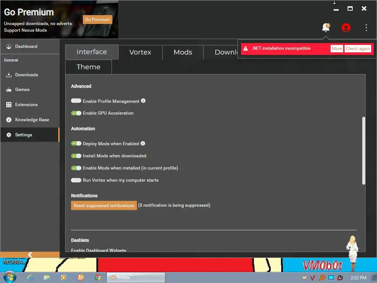Image resolution: width=377 pixels, height=283 pixels.
Task: Click the Games controller icon
Action: click(x=9, y=90)
